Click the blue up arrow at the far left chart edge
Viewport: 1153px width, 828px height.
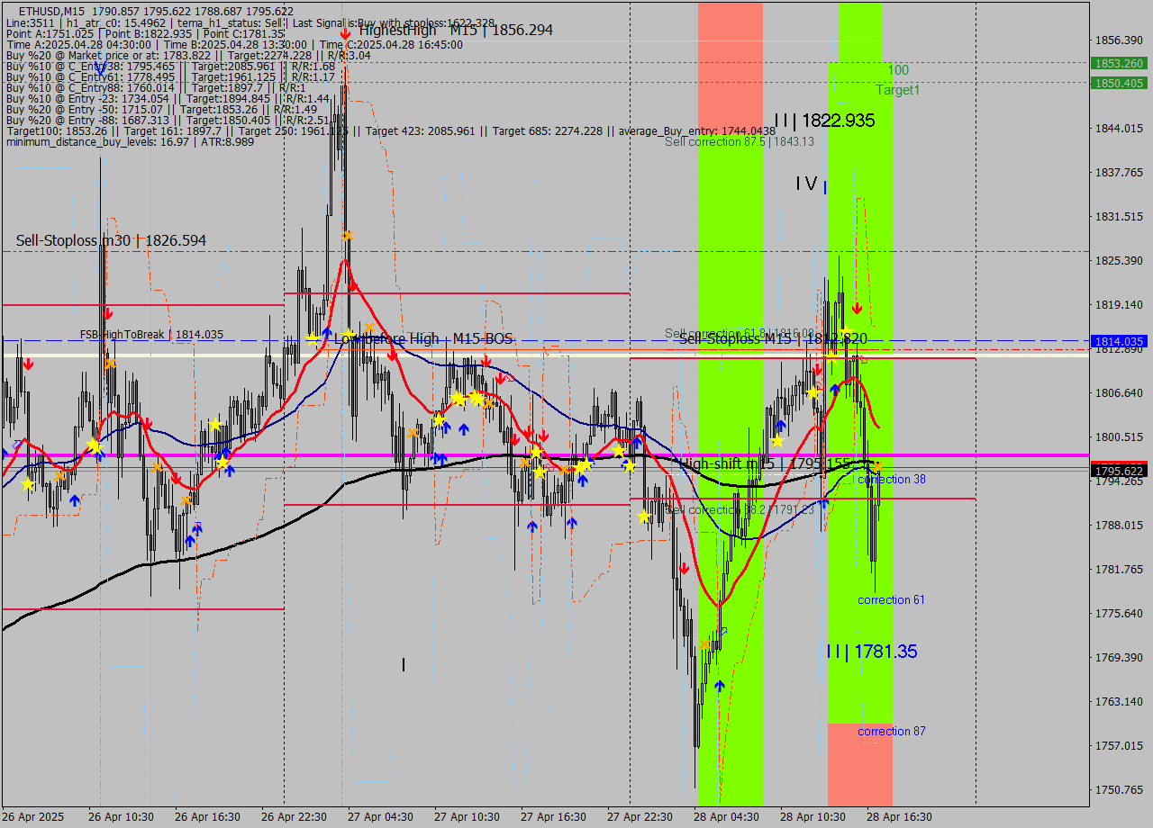tap(5, 454)
